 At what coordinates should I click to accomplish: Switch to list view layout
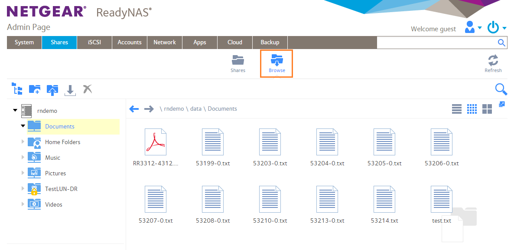457,109
